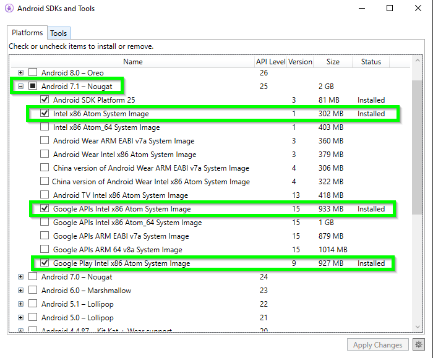Uncheck Google APIs Intel x86 Atom System Image

click(45, 208)
